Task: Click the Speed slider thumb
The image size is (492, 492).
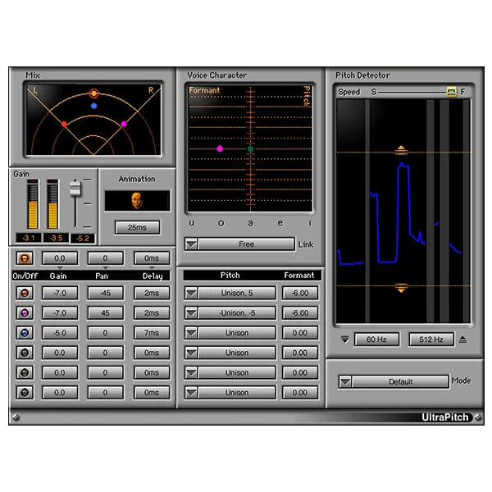Action: point(451,92)
